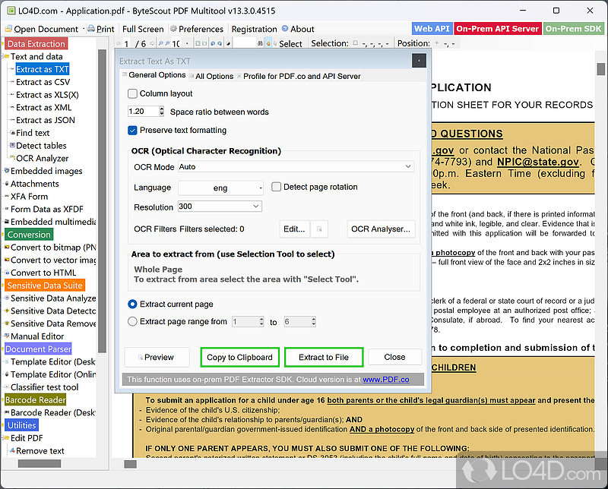Click the binoculars search icon
Image resolution: width=608 pixels, height=489 pixels.
point(260,43)
